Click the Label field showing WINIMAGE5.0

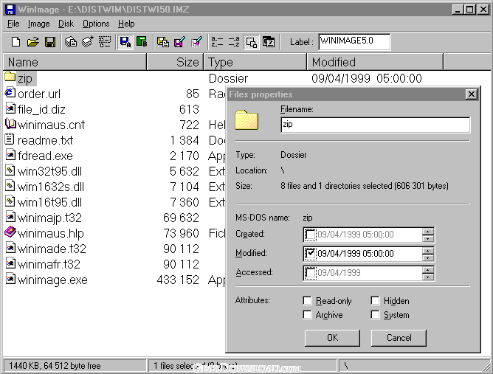tap(354, 42)
